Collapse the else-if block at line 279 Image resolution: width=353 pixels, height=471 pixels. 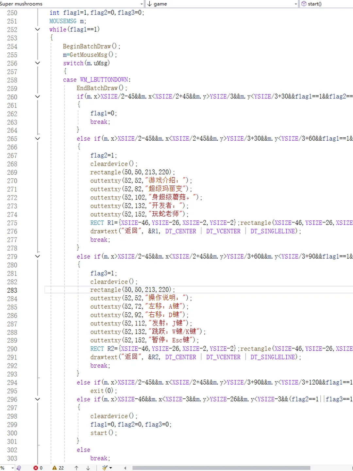[38, 256]
